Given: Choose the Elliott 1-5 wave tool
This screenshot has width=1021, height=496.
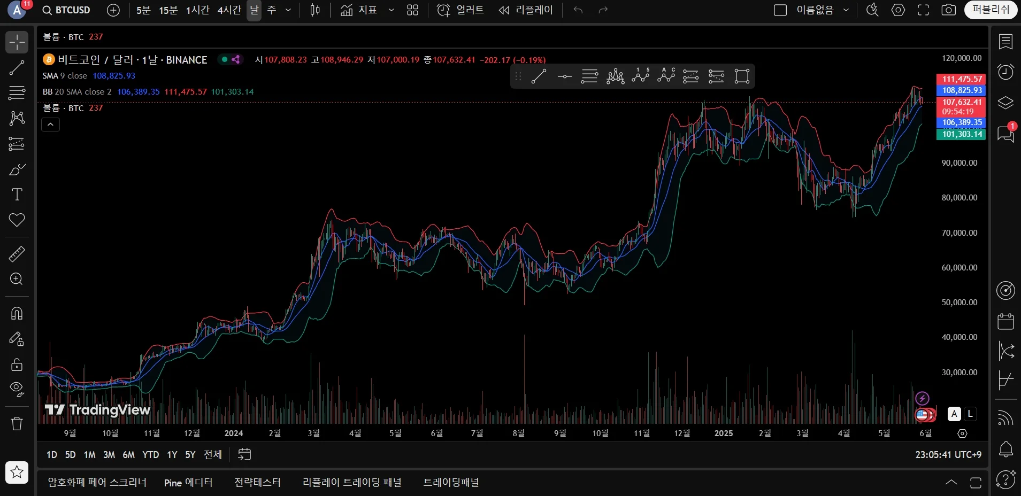Looking at the screenshot, I should tap(641, 76).
